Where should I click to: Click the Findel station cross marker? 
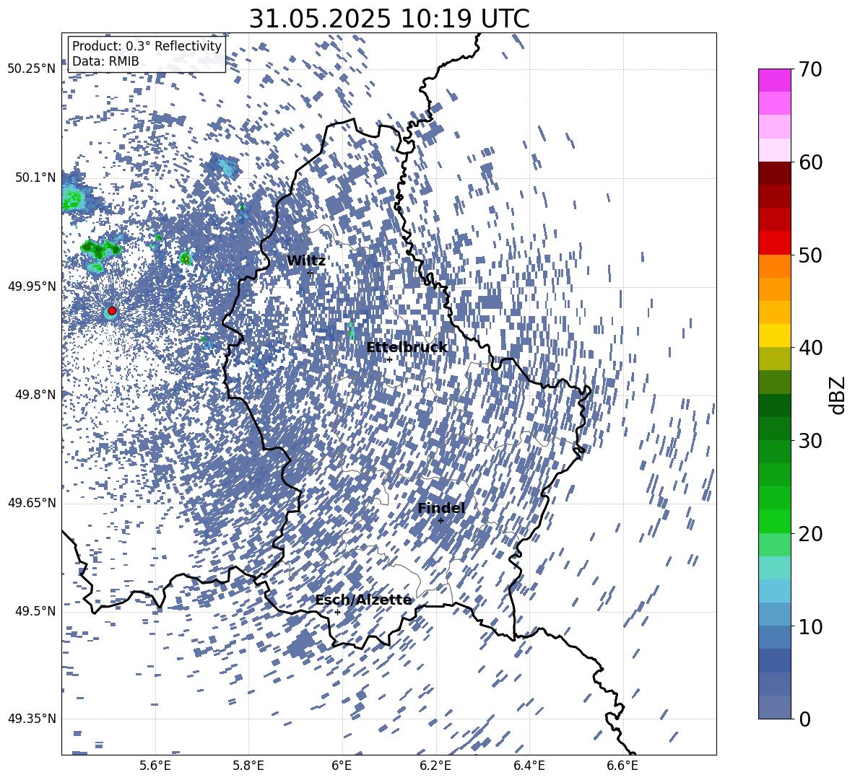pos(440,521)
